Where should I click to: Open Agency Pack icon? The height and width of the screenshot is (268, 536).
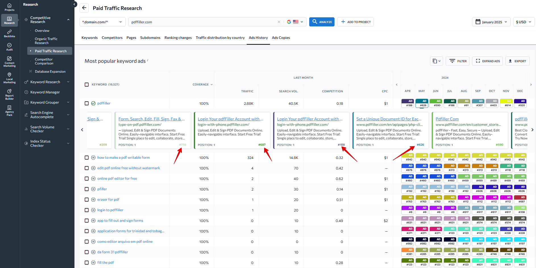click(x=9, y=111)
